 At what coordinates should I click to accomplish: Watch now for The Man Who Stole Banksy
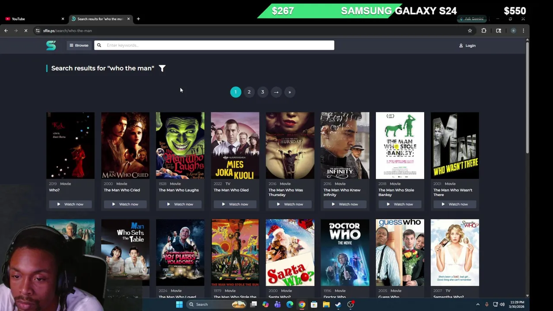tap(400, 204)
